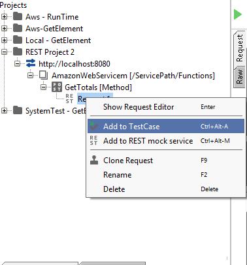This screenshot has height=265, width=247.
Task: Click the blue arrows icon for localhost service
Action: coord(31,63)
